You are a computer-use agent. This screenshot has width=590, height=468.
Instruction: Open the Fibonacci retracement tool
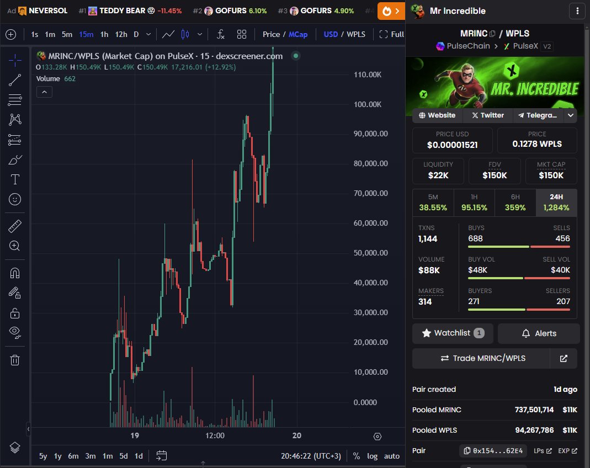[15, 100]
